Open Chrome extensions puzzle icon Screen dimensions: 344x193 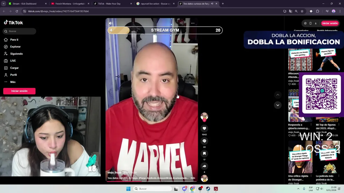(317, 11)
